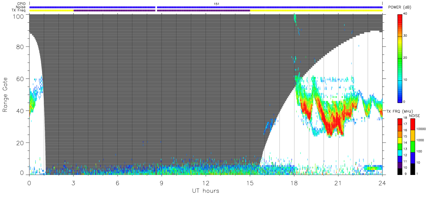Click x-axis tick label "3"
430x198 pixels.
point(73,183)
